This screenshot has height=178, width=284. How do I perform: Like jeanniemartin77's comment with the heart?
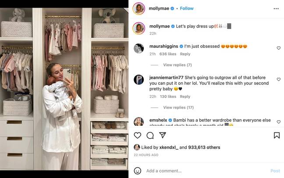(x=279, y=79)
